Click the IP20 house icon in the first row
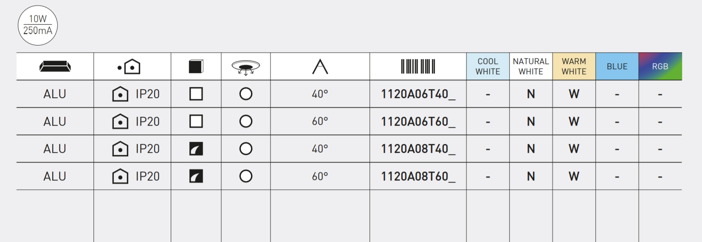This screenshot has height=242, width=702. (120, 94)
